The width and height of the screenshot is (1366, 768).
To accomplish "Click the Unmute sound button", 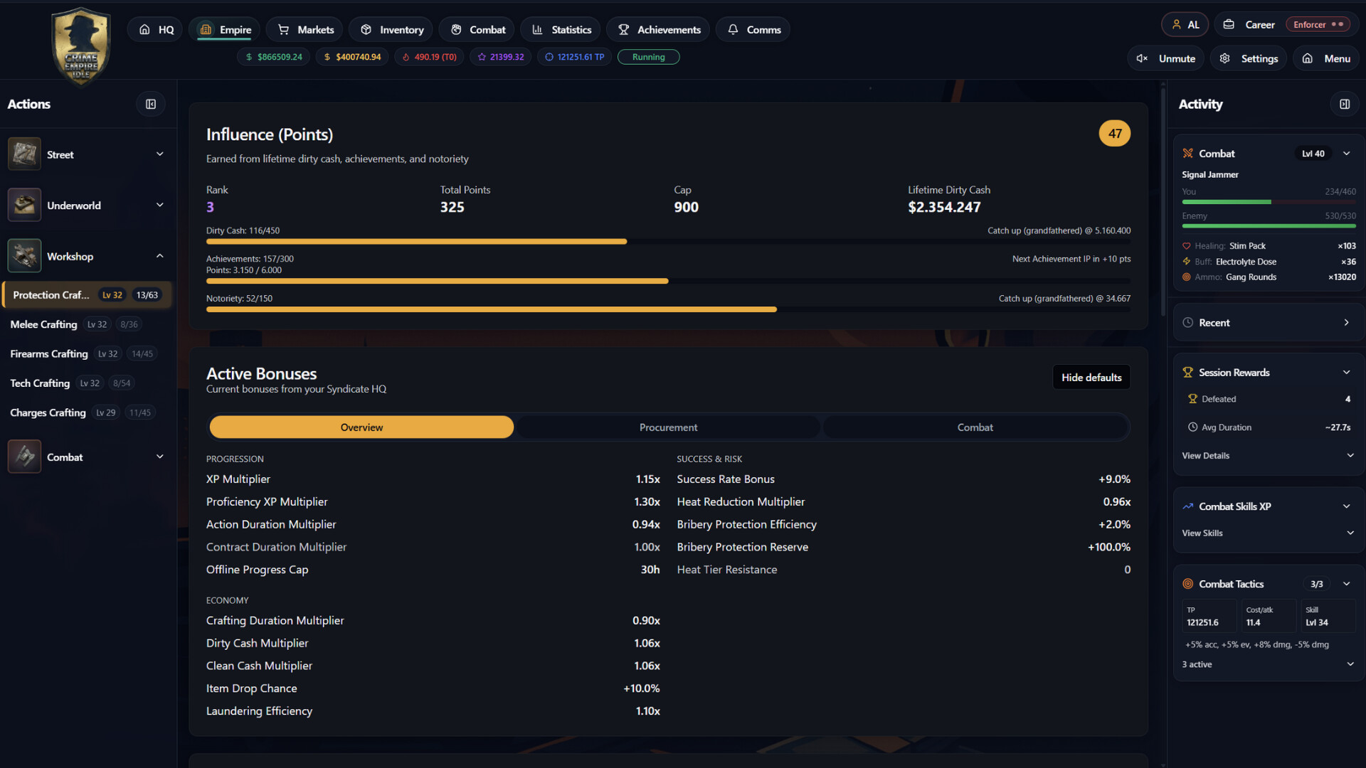I will click(x=1165, y=58).
